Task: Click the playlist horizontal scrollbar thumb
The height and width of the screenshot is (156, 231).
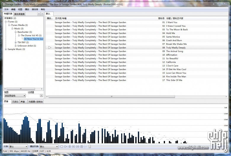Action: [112, 97]
